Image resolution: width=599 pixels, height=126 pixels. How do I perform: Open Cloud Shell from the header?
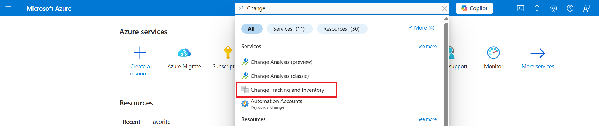pyautogui.click(x=520, y=8)
